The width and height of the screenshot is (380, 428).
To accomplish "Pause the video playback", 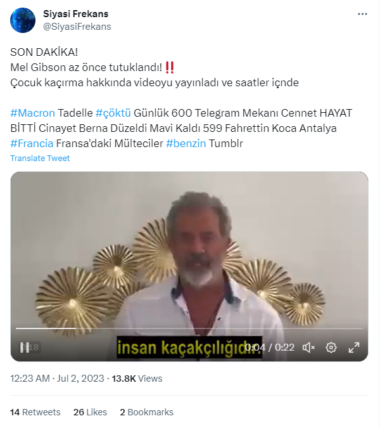I will (x=25, y=347).
